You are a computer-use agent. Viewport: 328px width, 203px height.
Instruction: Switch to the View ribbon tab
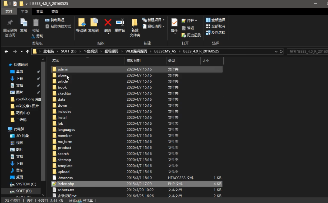click(55, 12)
